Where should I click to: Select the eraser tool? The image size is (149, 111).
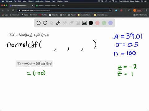pos(71,23)
